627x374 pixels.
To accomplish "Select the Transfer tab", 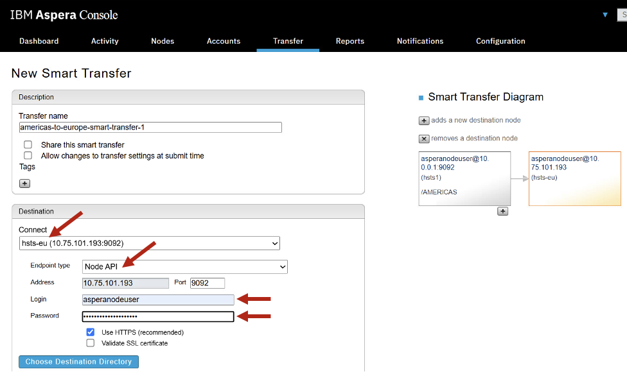I will click(x=288, y=41).
